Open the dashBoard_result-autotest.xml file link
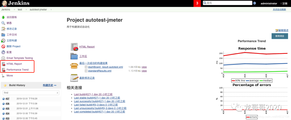This screenshot has height=120, width=291. [x=105, y=67]
